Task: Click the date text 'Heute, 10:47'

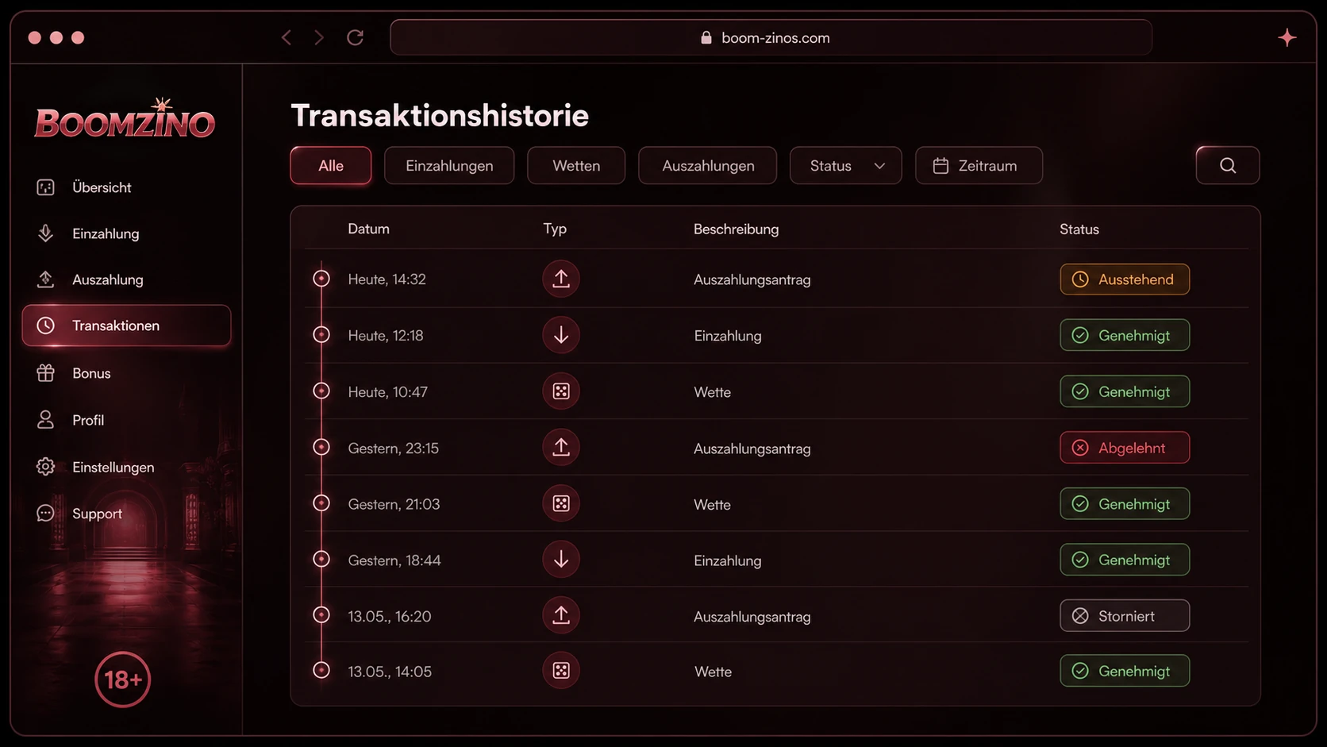Action: pos(387,391)
